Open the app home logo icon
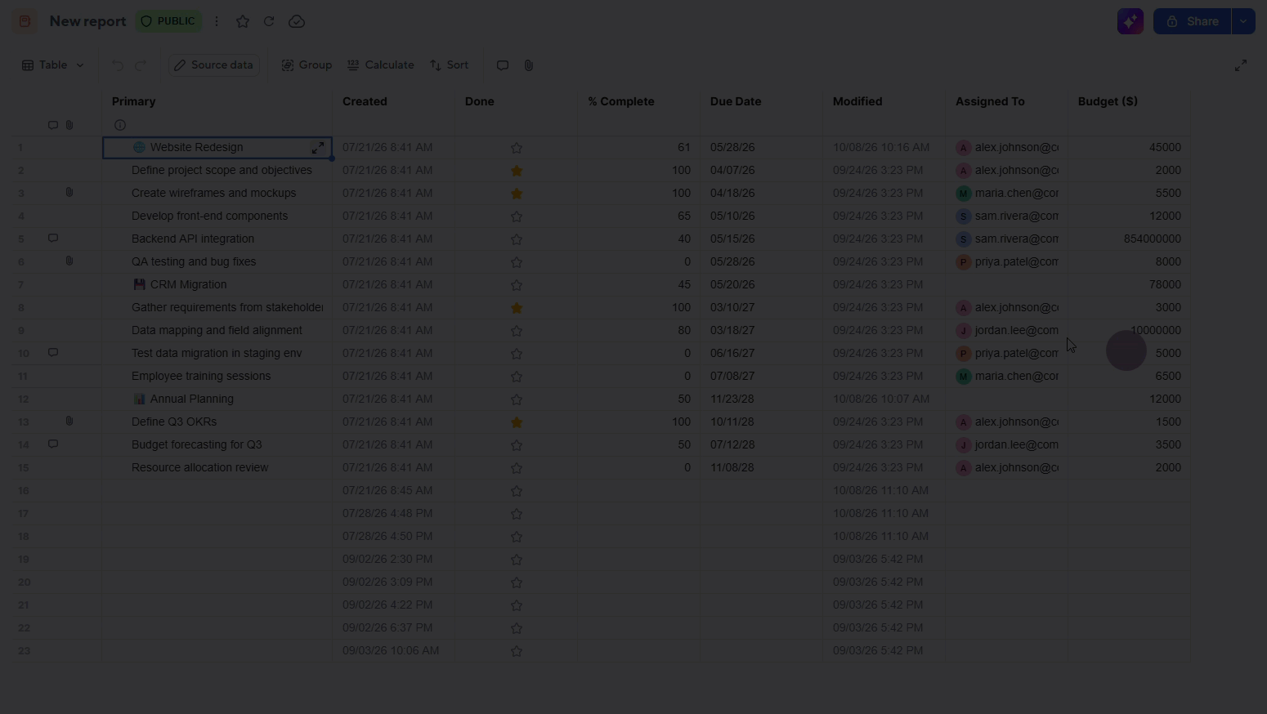Viewport: 1267px width, 714px height. 25,21
